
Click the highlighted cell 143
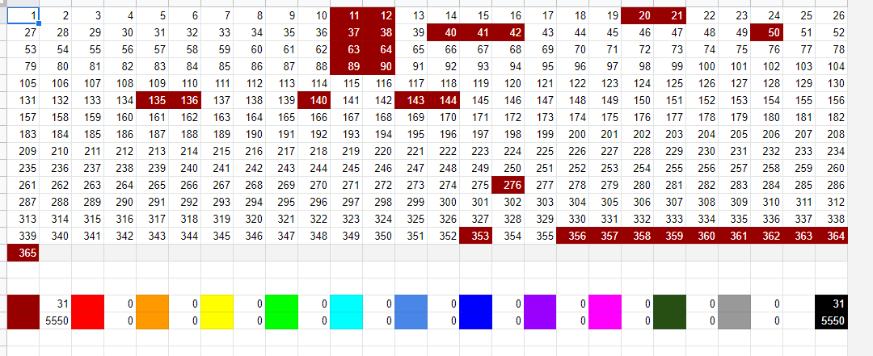[x=411, y=101]
